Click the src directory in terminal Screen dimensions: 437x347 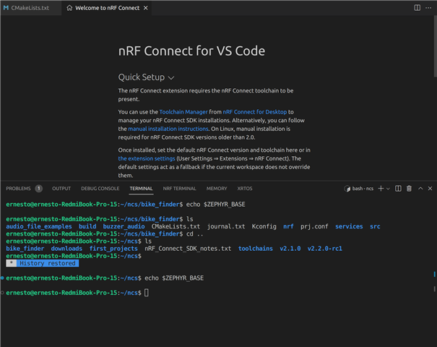pos(375,226)
